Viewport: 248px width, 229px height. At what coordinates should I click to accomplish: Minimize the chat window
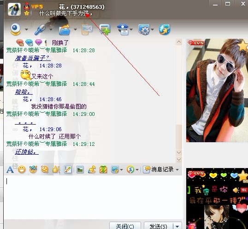215,5
